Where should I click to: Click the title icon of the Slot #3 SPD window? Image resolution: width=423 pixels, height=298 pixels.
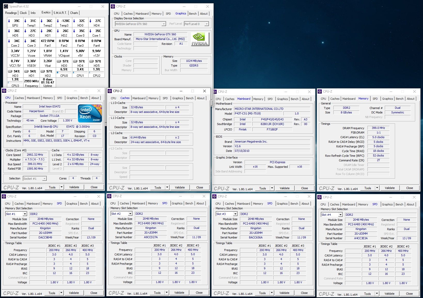[214, 196]
